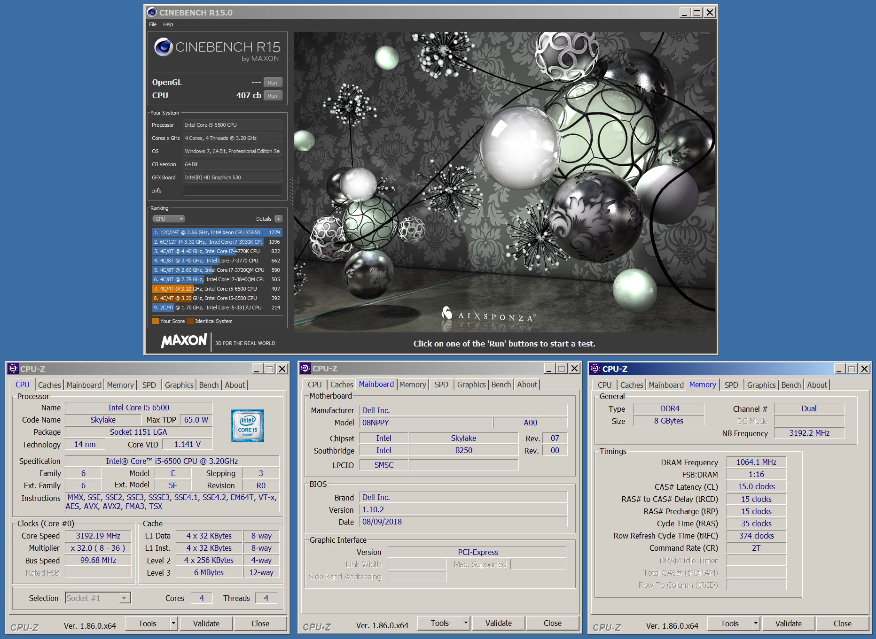This screenshot has height=639, width=876.
Task: Open Bench tab in left CPU-Z window
Action: [x=209, y=385]
